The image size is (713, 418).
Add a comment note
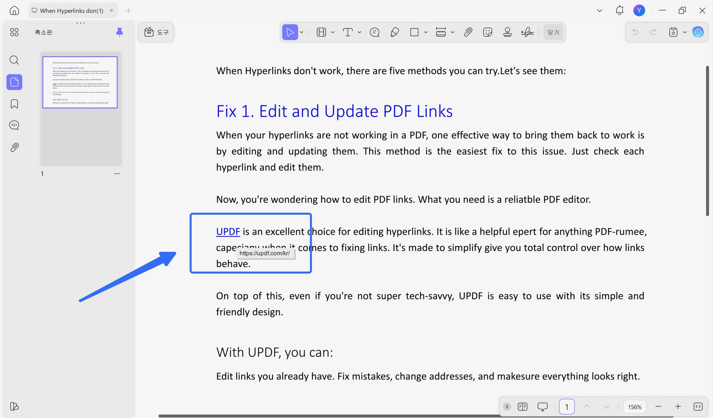375,32
